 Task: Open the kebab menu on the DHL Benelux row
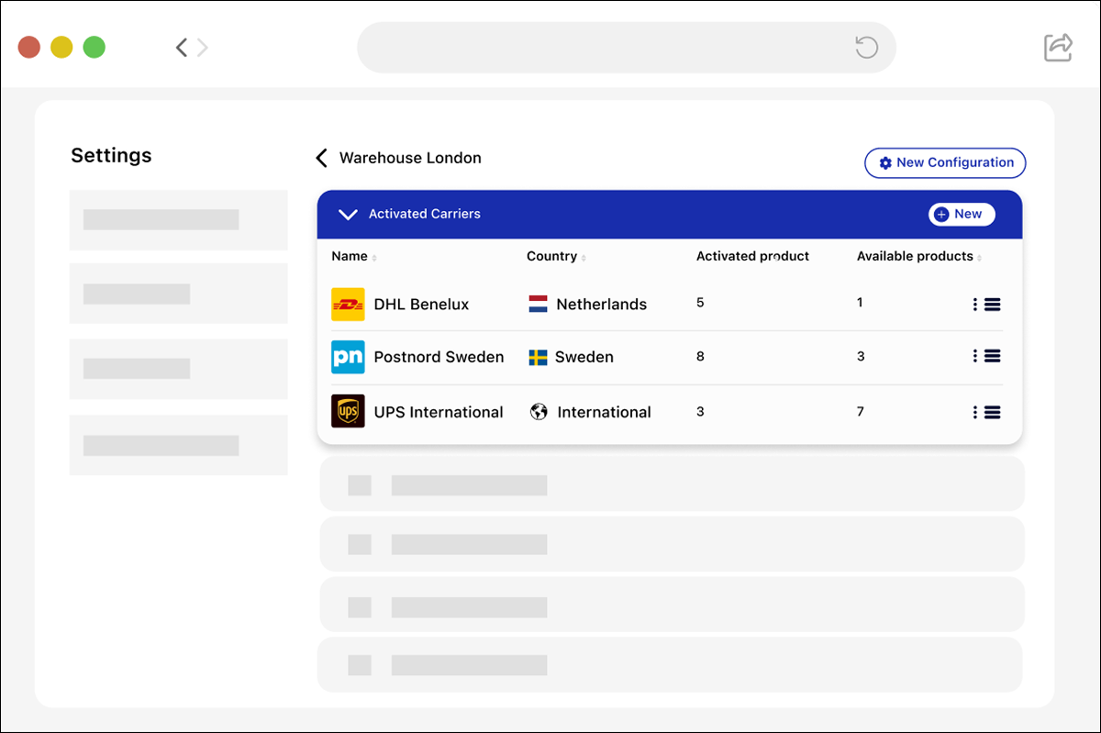pyautogui.click(x=974, y=304)
